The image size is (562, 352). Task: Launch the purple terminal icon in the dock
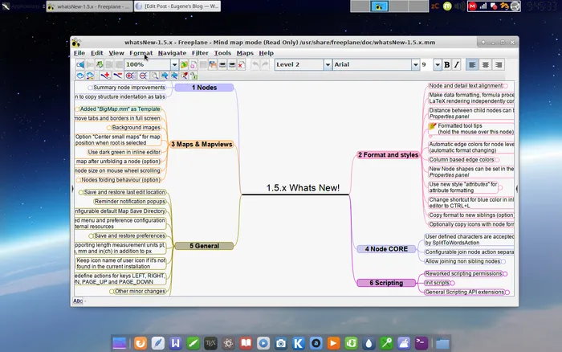tap(421, 343)
